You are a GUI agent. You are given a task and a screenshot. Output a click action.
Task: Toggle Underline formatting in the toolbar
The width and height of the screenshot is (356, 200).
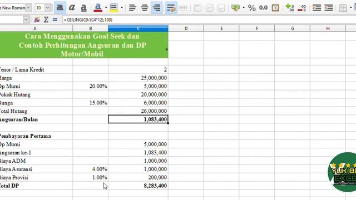click(x=83, y=8)
